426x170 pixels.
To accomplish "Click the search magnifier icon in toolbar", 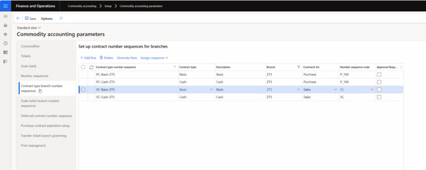I will pyautogui.click(x=61, y=18).
